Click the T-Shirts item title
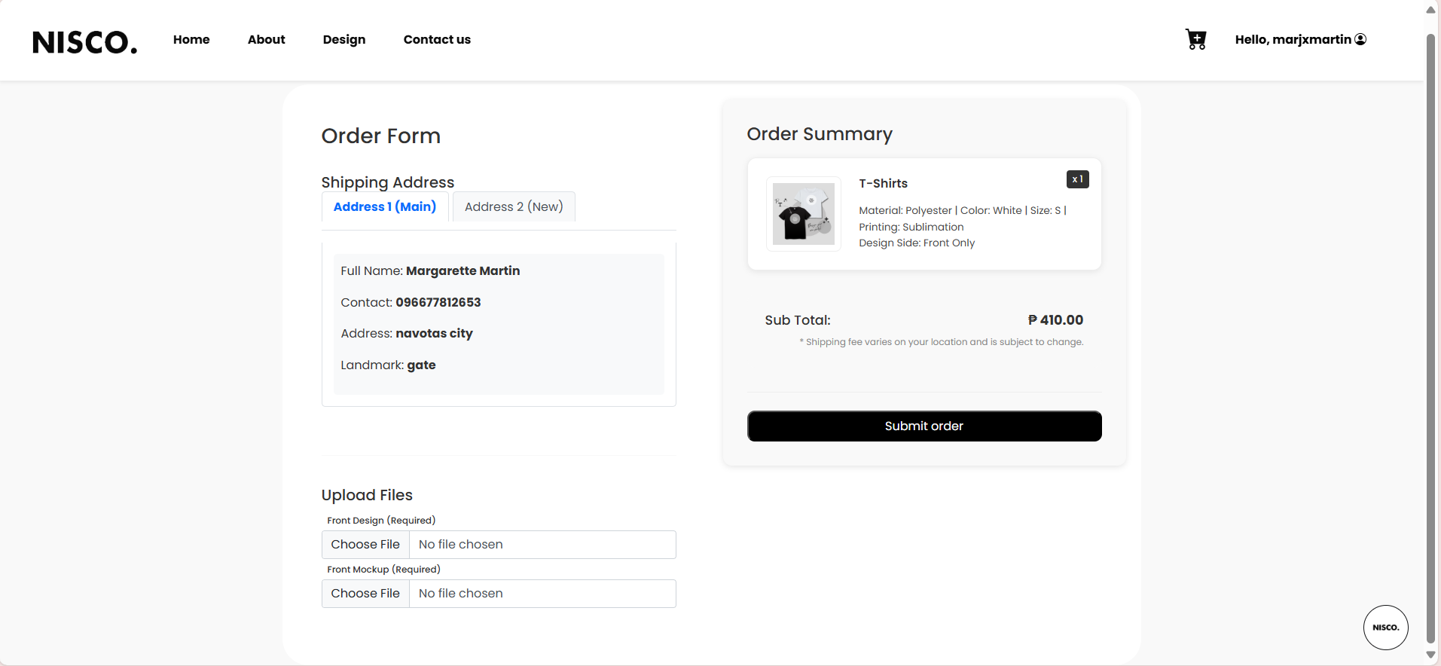The image size is (1441, 666). (x=883, y=183)
